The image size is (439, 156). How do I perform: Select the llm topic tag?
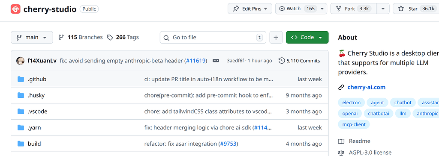tap(403, 114)
